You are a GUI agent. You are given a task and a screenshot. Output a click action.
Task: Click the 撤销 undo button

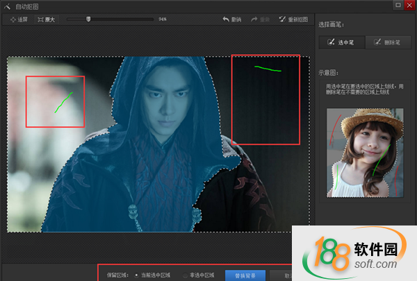[231, 19]
